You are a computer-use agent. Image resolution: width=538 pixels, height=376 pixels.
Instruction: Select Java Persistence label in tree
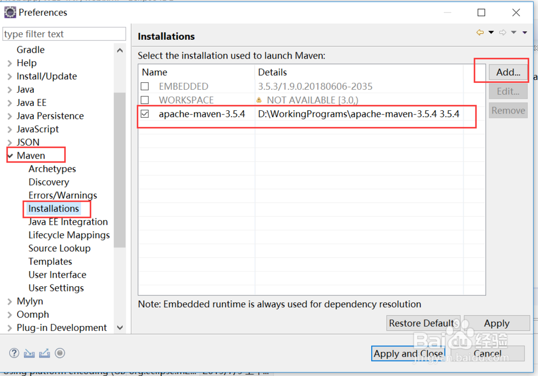tap(50, 116)
